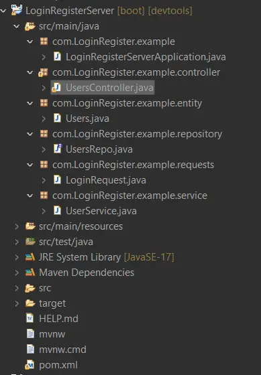Expand the target folder
The height and width of the screenshot is (375, 261).
click(x=17, y=303)
